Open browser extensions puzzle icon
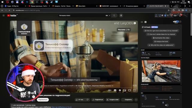Viewport: 192px width, 108px height. [x=174, y=10]
